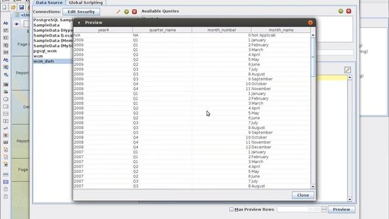Screen dimensions: 389x219
Task: Select the Label (Ab) element in palette
Action: pyautogui.click(x=5, y=23)
